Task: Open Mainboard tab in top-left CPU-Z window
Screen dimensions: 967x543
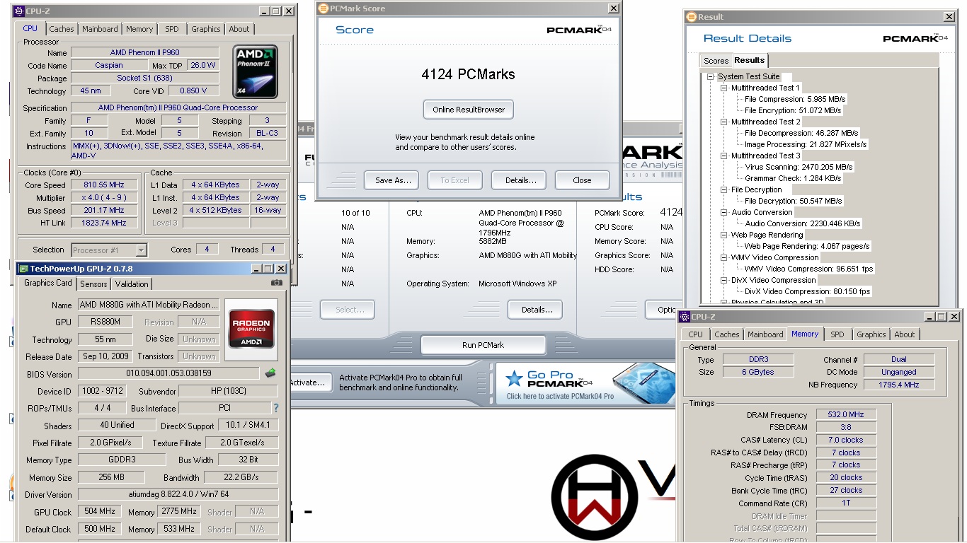Action: click(x=100, y=29)
